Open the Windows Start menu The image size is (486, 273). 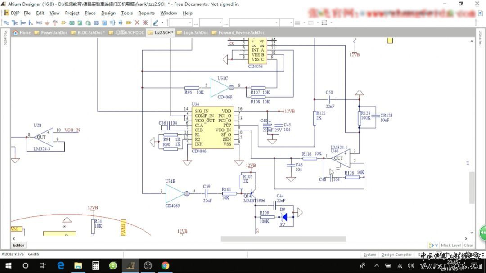[9, 265]
